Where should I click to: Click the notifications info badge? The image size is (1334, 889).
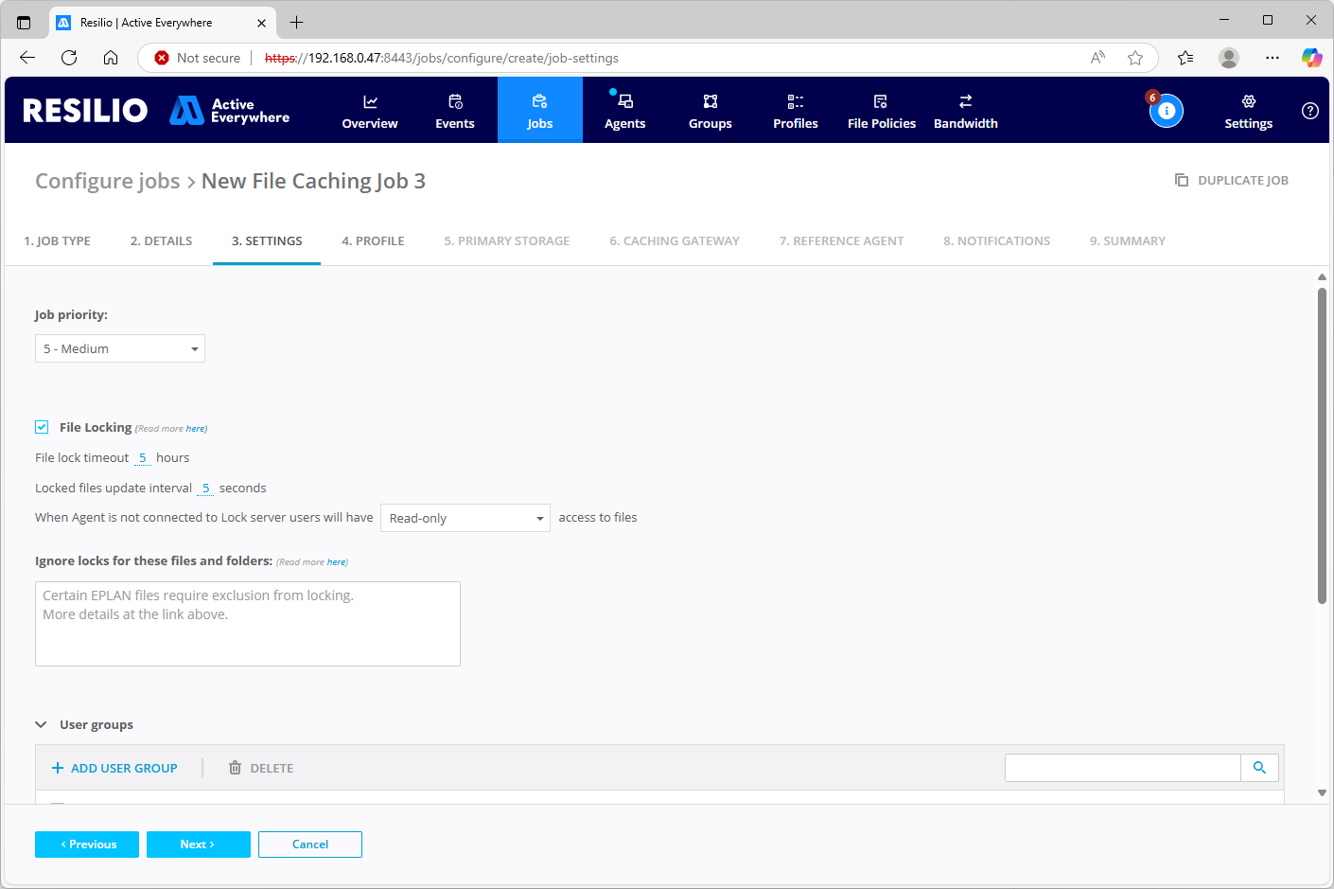pyautogui.click(x=1167, y=110)
